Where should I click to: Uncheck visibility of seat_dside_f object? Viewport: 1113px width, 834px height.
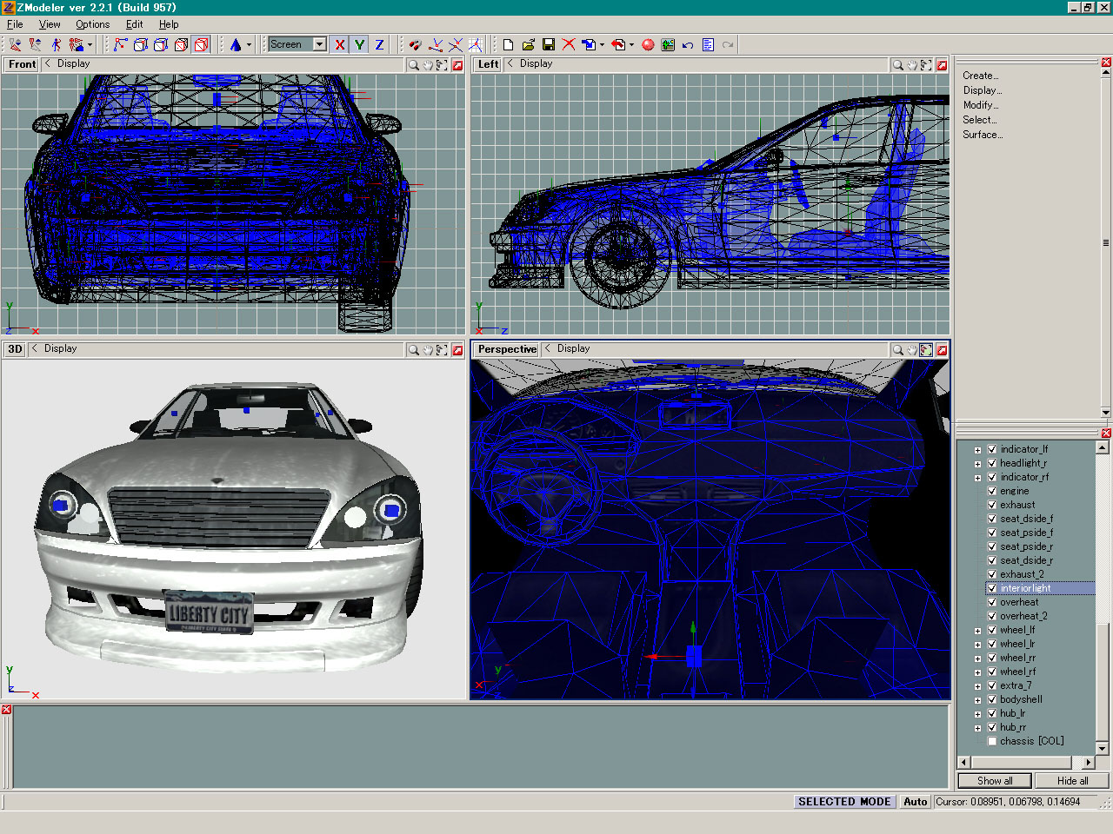point(992,519)
